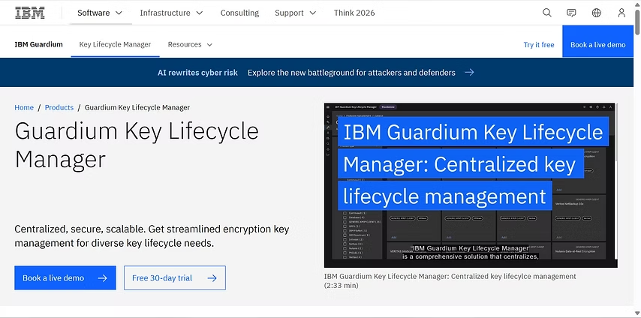641x318 pixels.
Task: Click the video caption text below the player
Action: pos(450,280)
